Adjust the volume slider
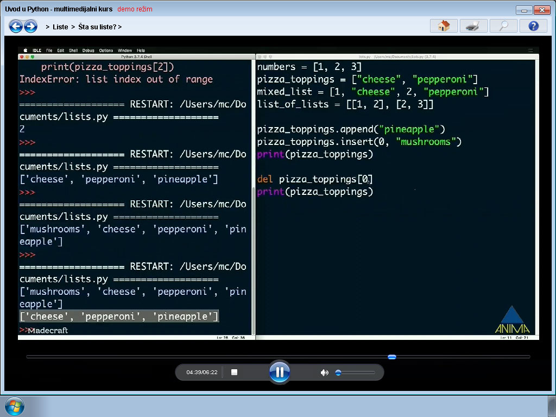 [x=338, y=372]
